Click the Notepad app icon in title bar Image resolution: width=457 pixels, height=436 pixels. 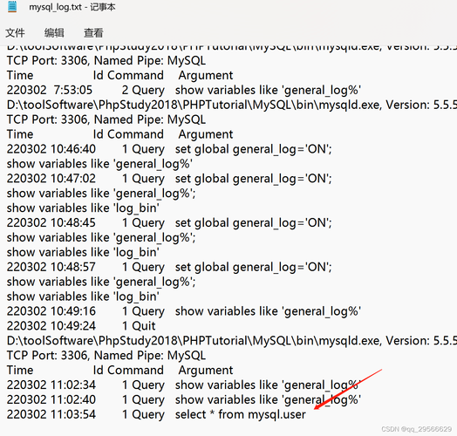coord(12,6)
